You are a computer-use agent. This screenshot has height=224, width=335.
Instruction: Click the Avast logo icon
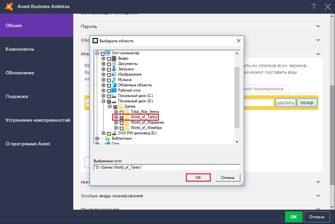(x=9, y=6)
